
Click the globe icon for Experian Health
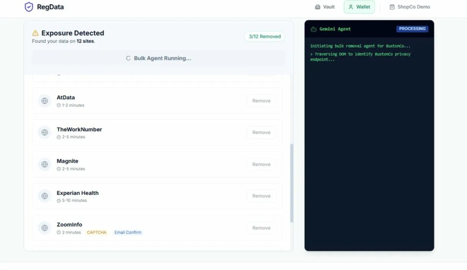45,196
